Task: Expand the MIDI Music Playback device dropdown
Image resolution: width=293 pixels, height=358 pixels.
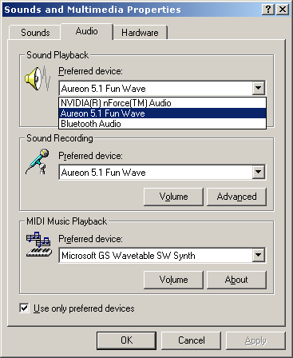Action: 258,256
